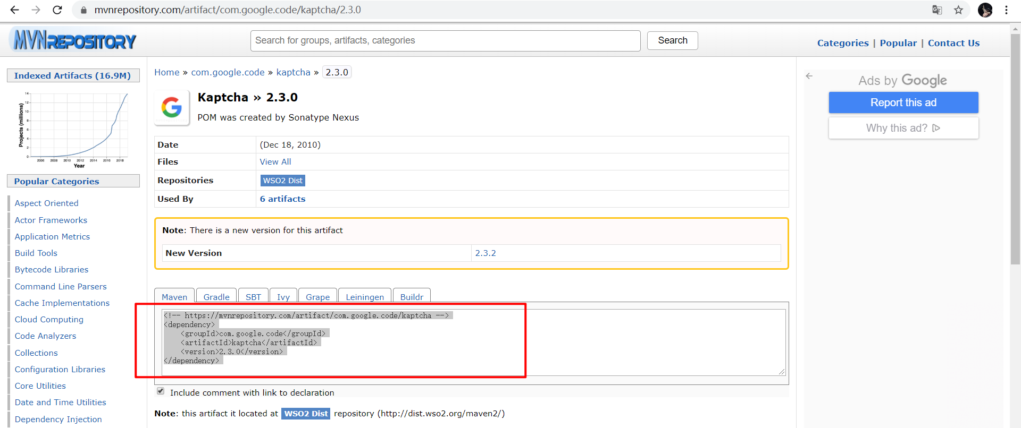
Task: Go back to the previous browser page
Action: tap(14, 10)
